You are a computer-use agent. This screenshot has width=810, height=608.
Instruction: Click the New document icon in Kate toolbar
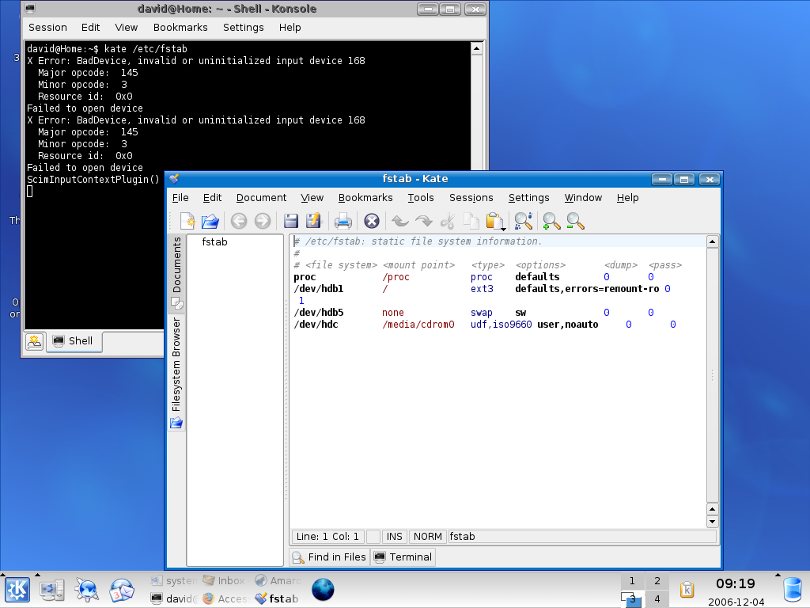(x=187, y=222)
